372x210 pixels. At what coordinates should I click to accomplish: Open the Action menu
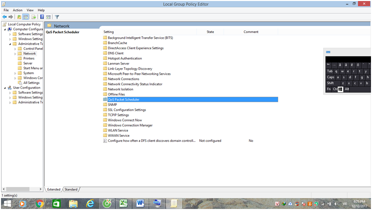click(18, 10)
